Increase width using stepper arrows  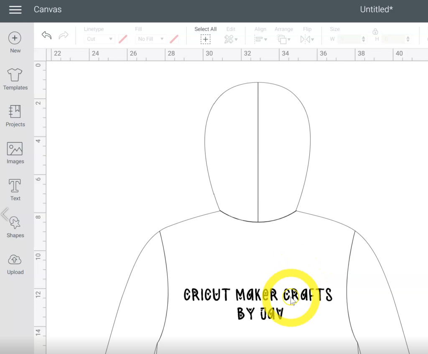[364, 37]
